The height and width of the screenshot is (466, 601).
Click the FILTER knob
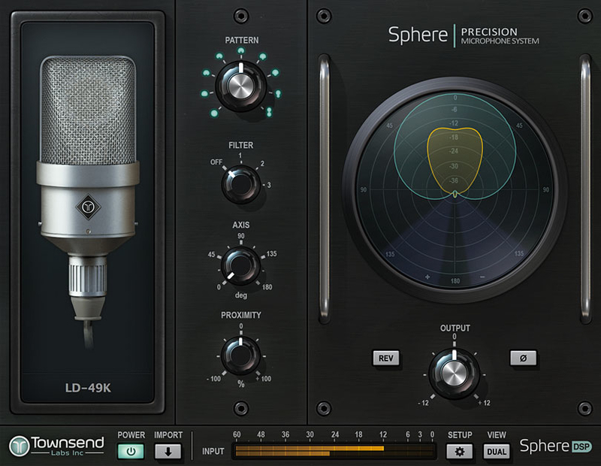tap(240, 184)
